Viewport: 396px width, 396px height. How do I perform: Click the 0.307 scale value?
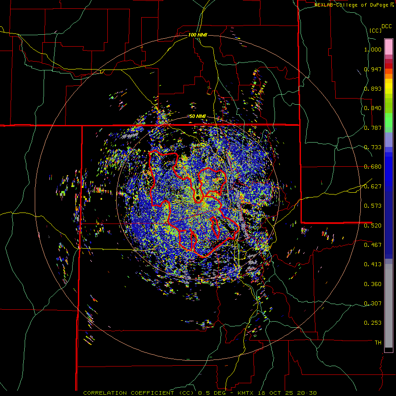point(373,304)
